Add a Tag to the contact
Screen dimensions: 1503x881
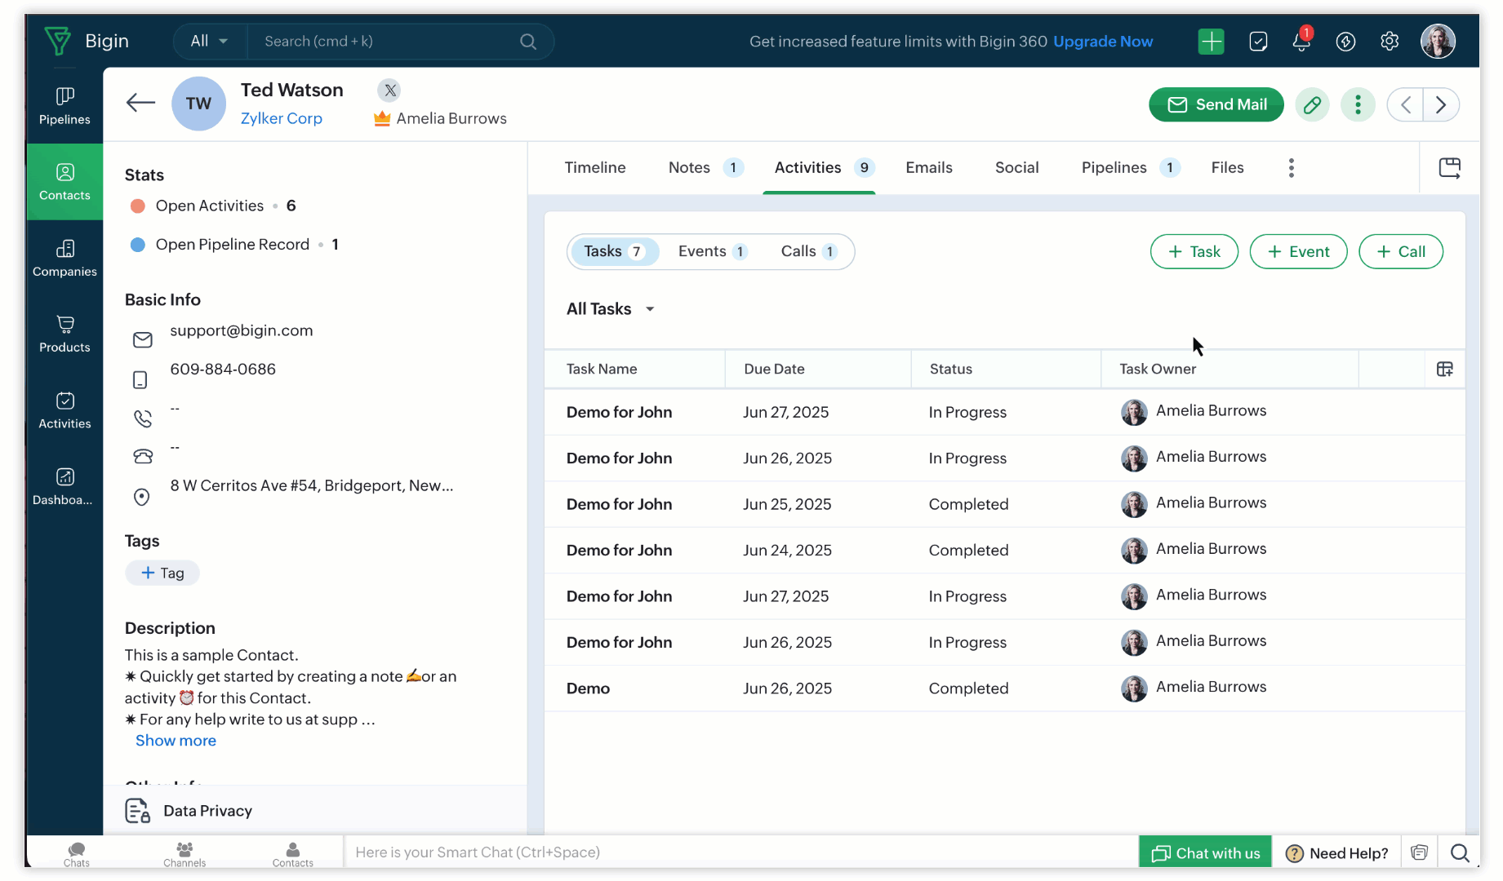tap(162, 573)
